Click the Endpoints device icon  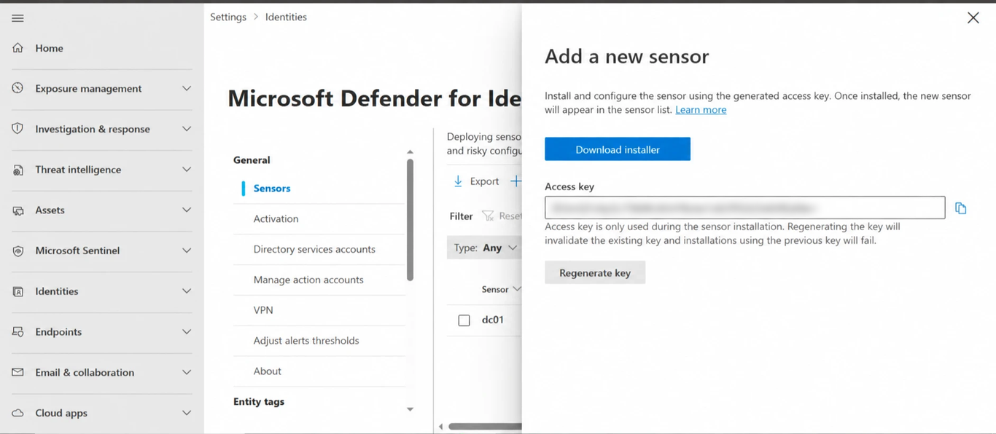[x=17, y=331]
